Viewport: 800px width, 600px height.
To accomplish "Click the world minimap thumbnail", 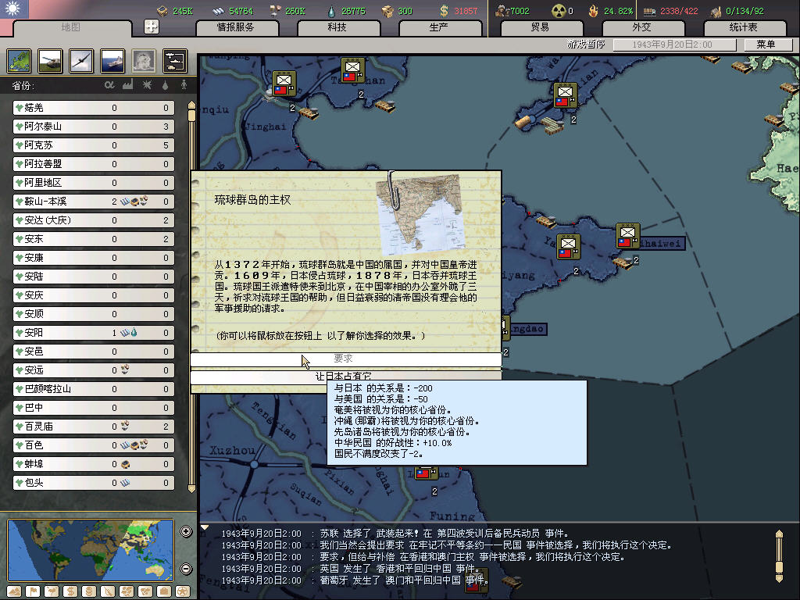I will click(91, 549).
